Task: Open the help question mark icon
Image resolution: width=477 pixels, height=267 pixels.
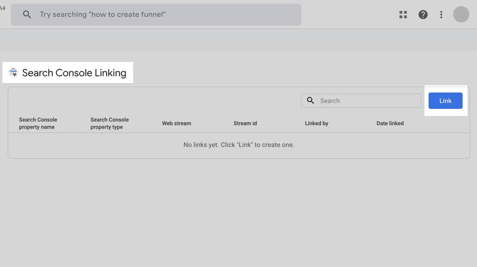Action: click(423, 15)
